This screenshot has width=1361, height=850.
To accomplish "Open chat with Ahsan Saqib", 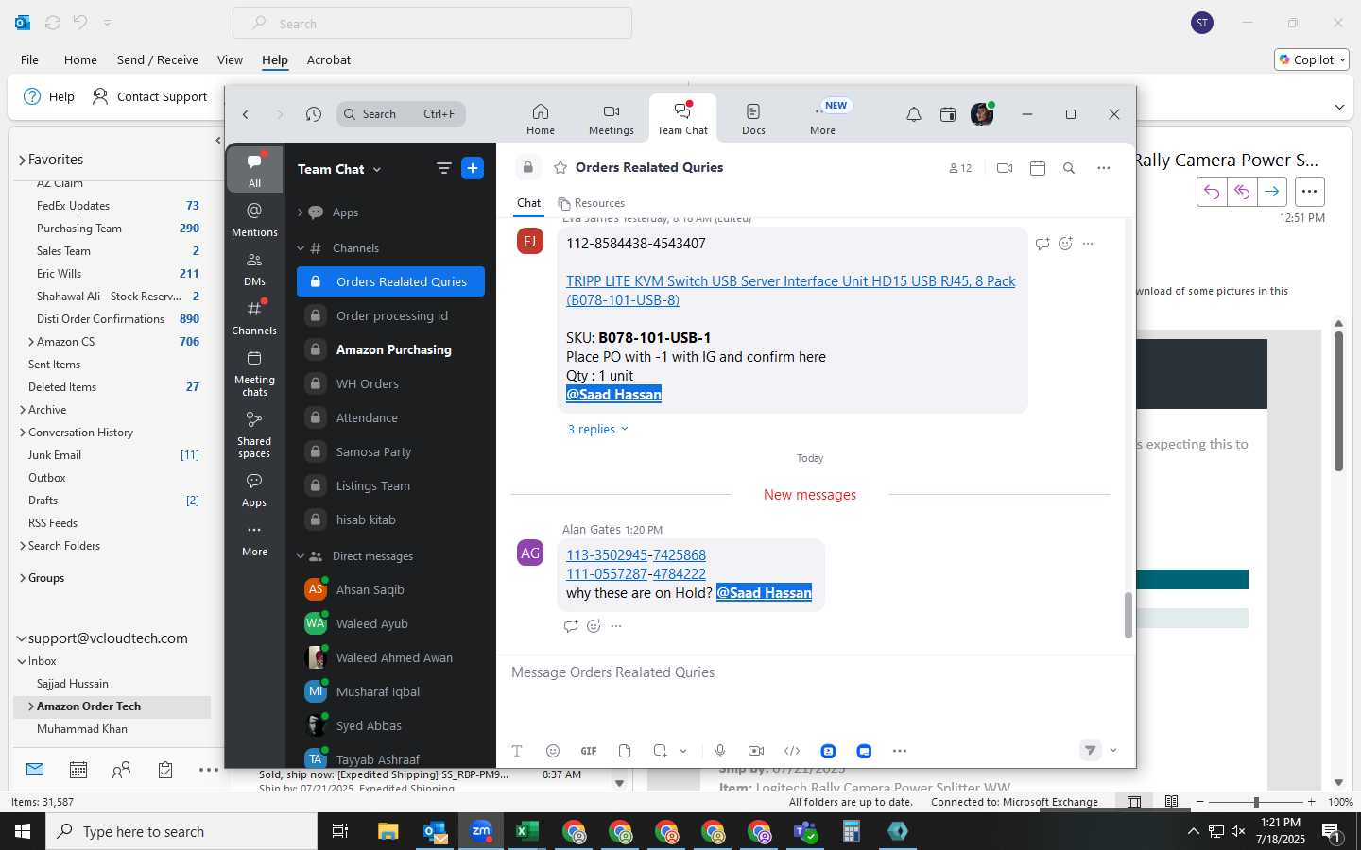I will click(390, 589).
